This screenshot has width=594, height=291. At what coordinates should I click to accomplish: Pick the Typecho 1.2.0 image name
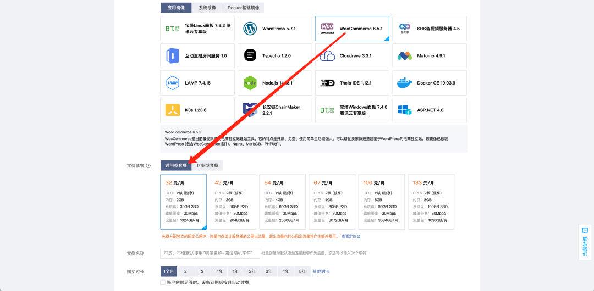[x=277, y=55]
